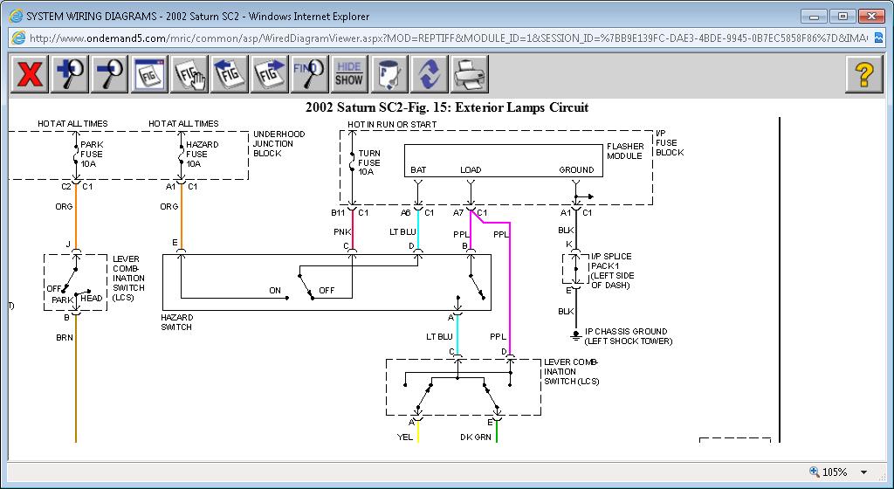Click the blue refresh arrows icon
The width and height of the screenshot is (894, 489).
(429, 73)
